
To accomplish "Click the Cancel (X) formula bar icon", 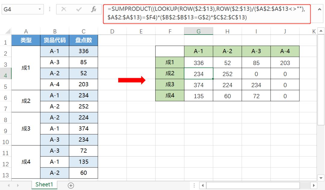I will coord(64,9).
